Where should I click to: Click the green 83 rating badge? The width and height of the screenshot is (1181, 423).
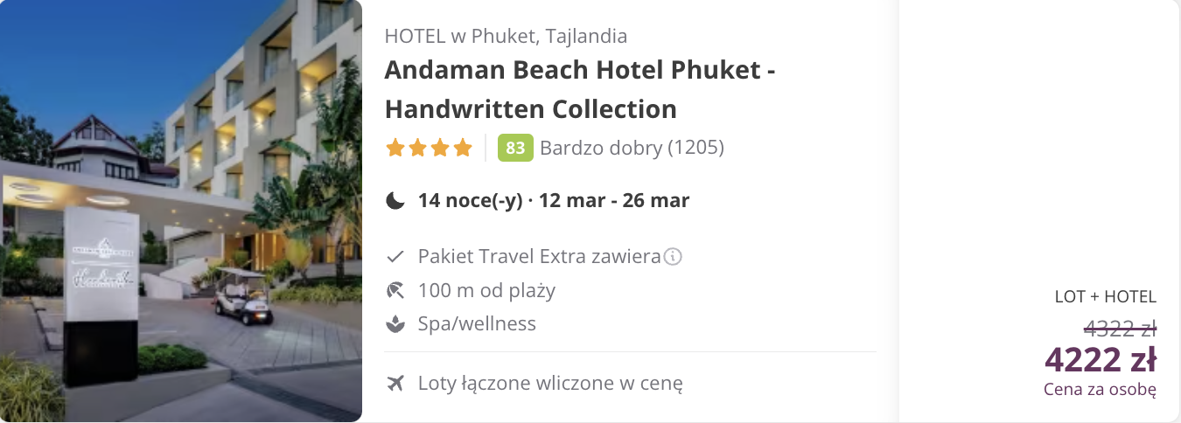point(515,149)
